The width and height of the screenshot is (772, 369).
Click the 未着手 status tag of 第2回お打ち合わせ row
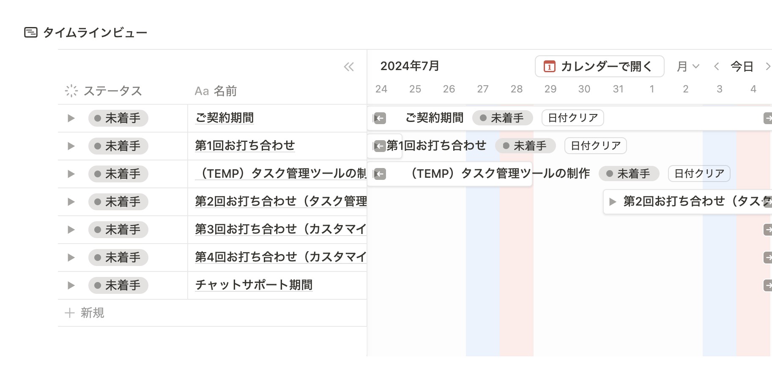[118, 202]
